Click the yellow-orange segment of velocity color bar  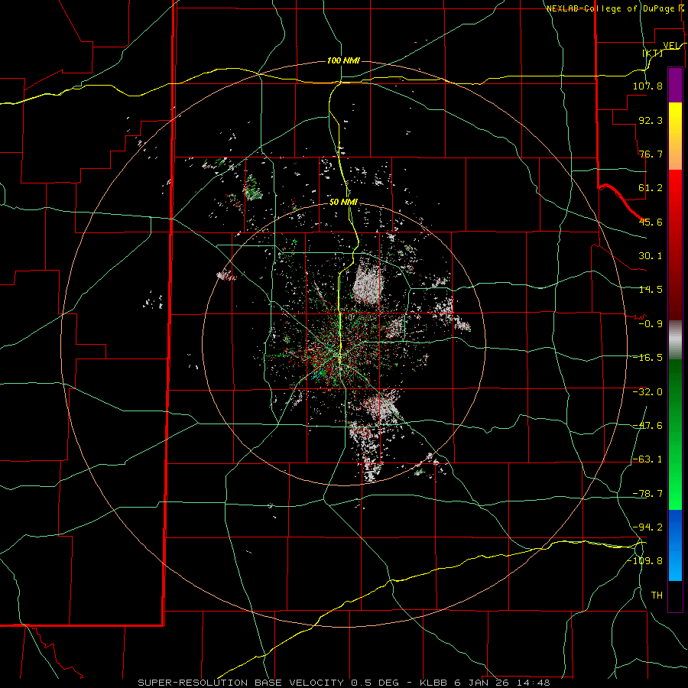pyautogui.click(x=675, y=136)
